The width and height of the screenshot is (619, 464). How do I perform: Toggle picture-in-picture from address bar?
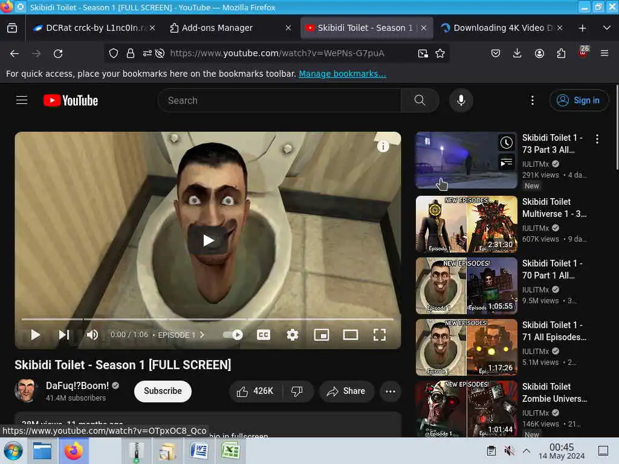(x=423, y=53)
